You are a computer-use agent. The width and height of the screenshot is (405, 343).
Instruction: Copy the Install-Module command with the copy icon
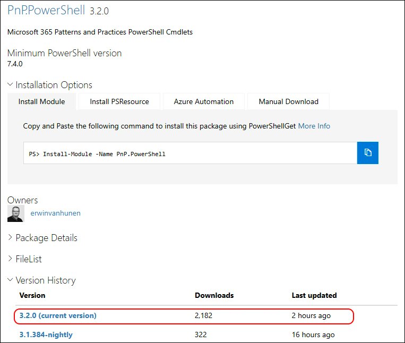367,152
